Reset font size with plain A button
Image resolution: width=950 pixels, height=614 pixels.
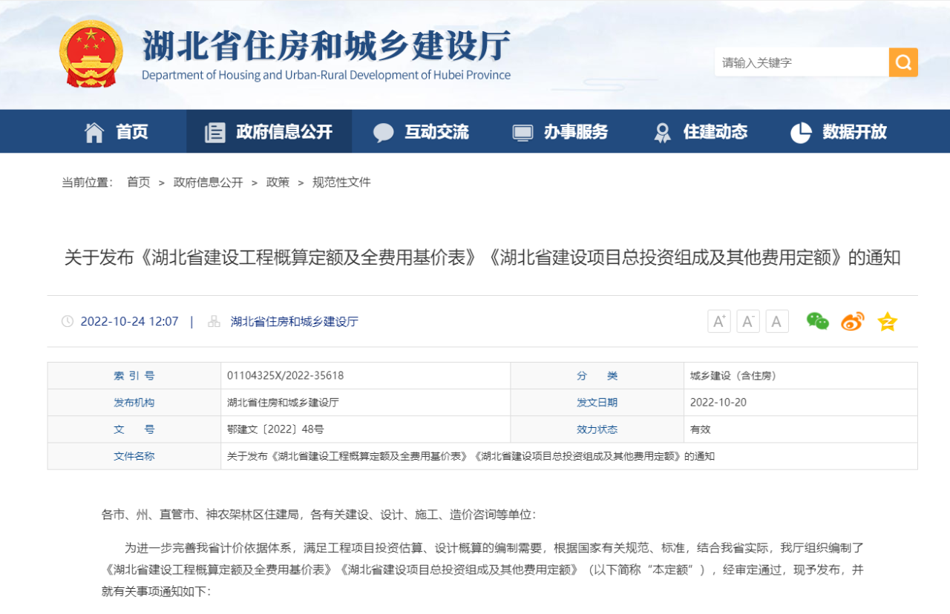[776, 321]
